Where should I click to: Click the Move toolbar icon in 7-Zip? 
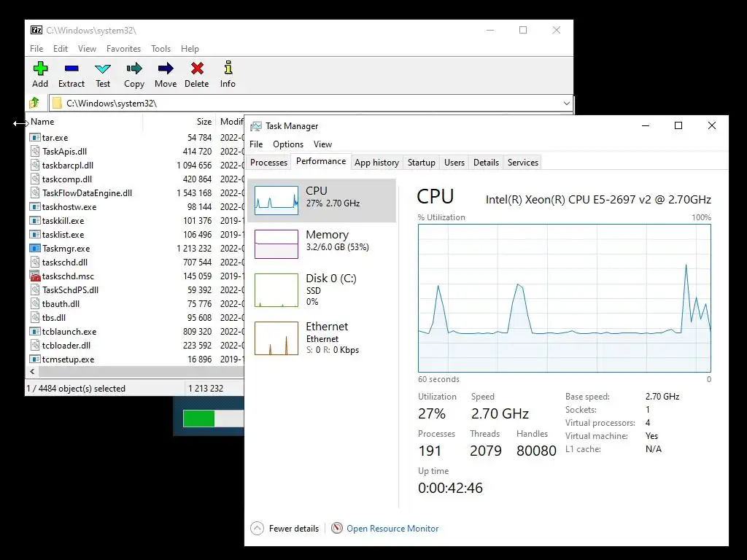[166, 69]
